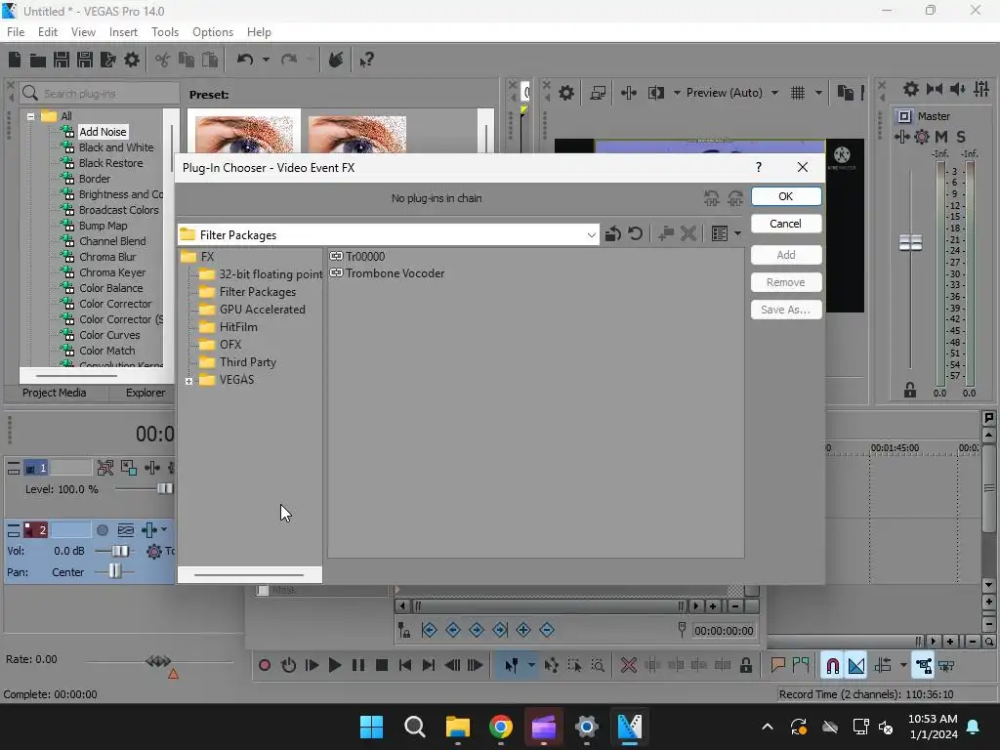Toggle preview on external monitor icon
The height and width of the screenshot is (750, 1000).
[598, 93]
